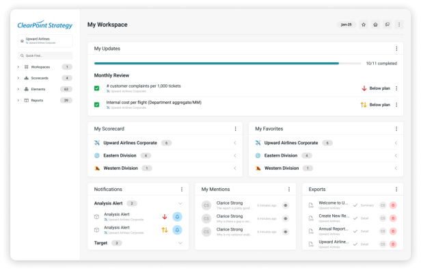Click bell icon for first Analysis Alert
The image size is (421, 271).
point(177,217)
